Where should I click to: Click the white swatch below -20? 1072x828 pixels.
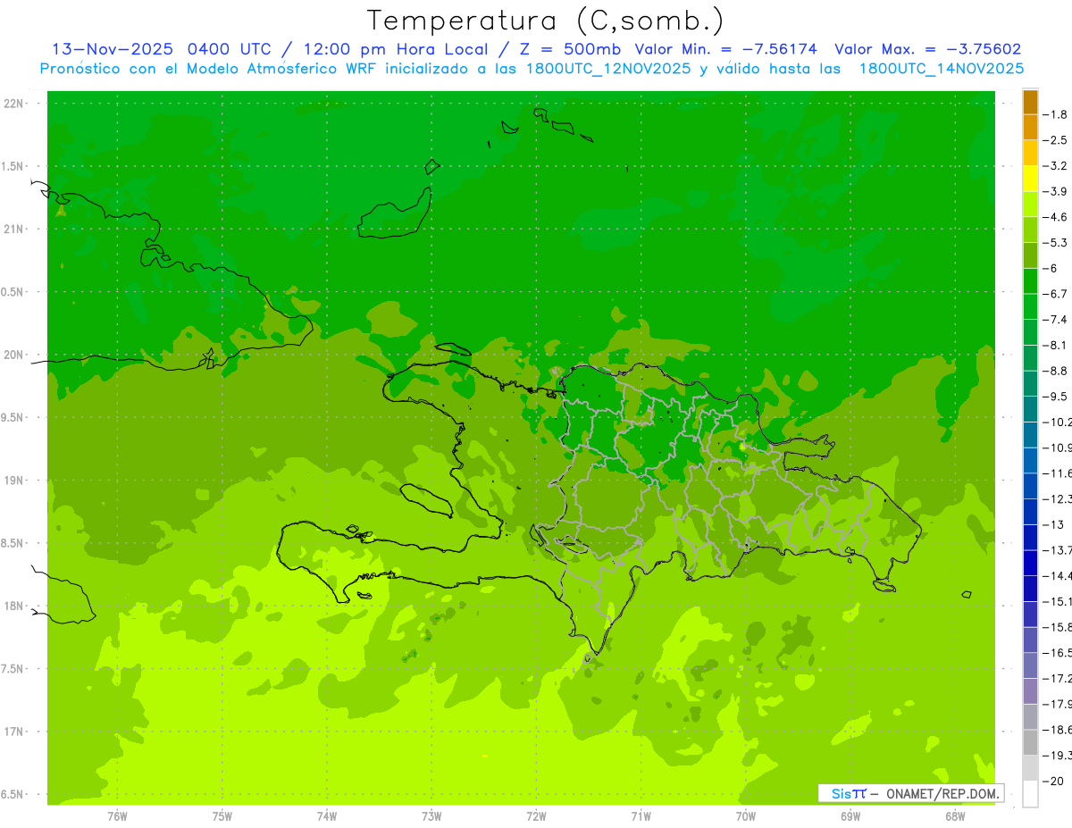click(1030, 794)
